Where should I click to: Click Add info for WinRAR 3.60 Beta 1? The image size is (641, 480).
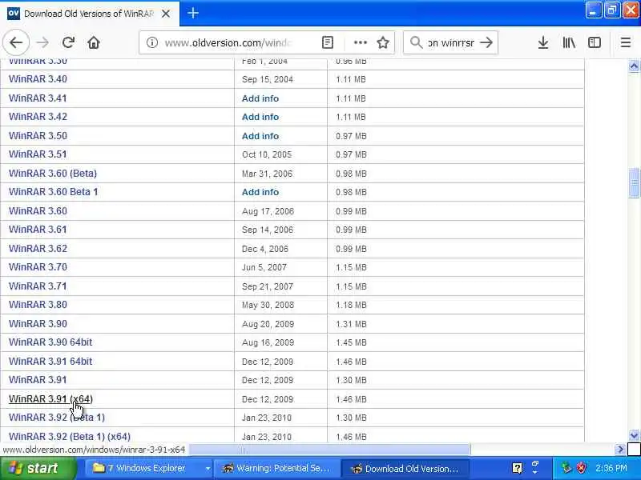pyautogui.click(x=260, y=192)
